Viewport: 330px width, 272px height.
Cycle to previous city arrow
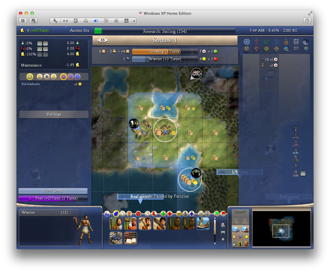(x=99, y=40)
